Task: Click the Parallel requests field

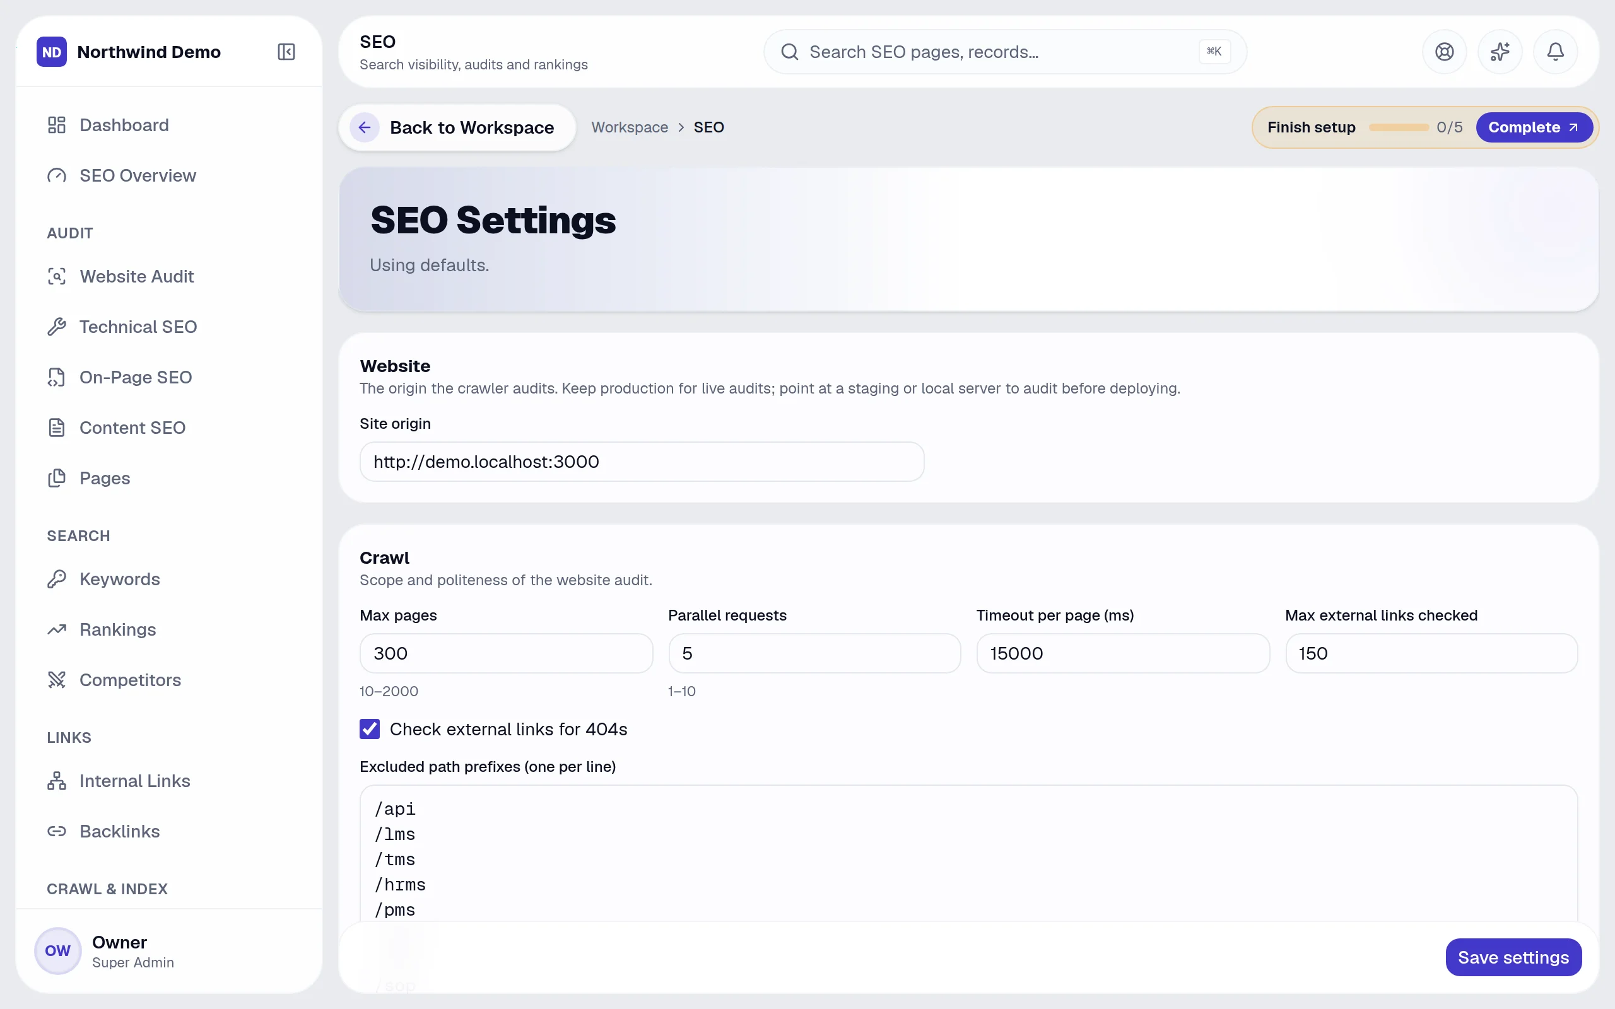Action: point(814,653)
